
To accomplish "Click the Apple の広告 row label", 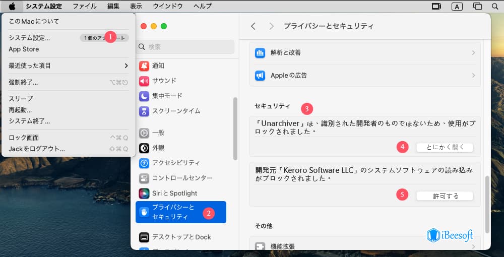I will click(x=289, y=76).
